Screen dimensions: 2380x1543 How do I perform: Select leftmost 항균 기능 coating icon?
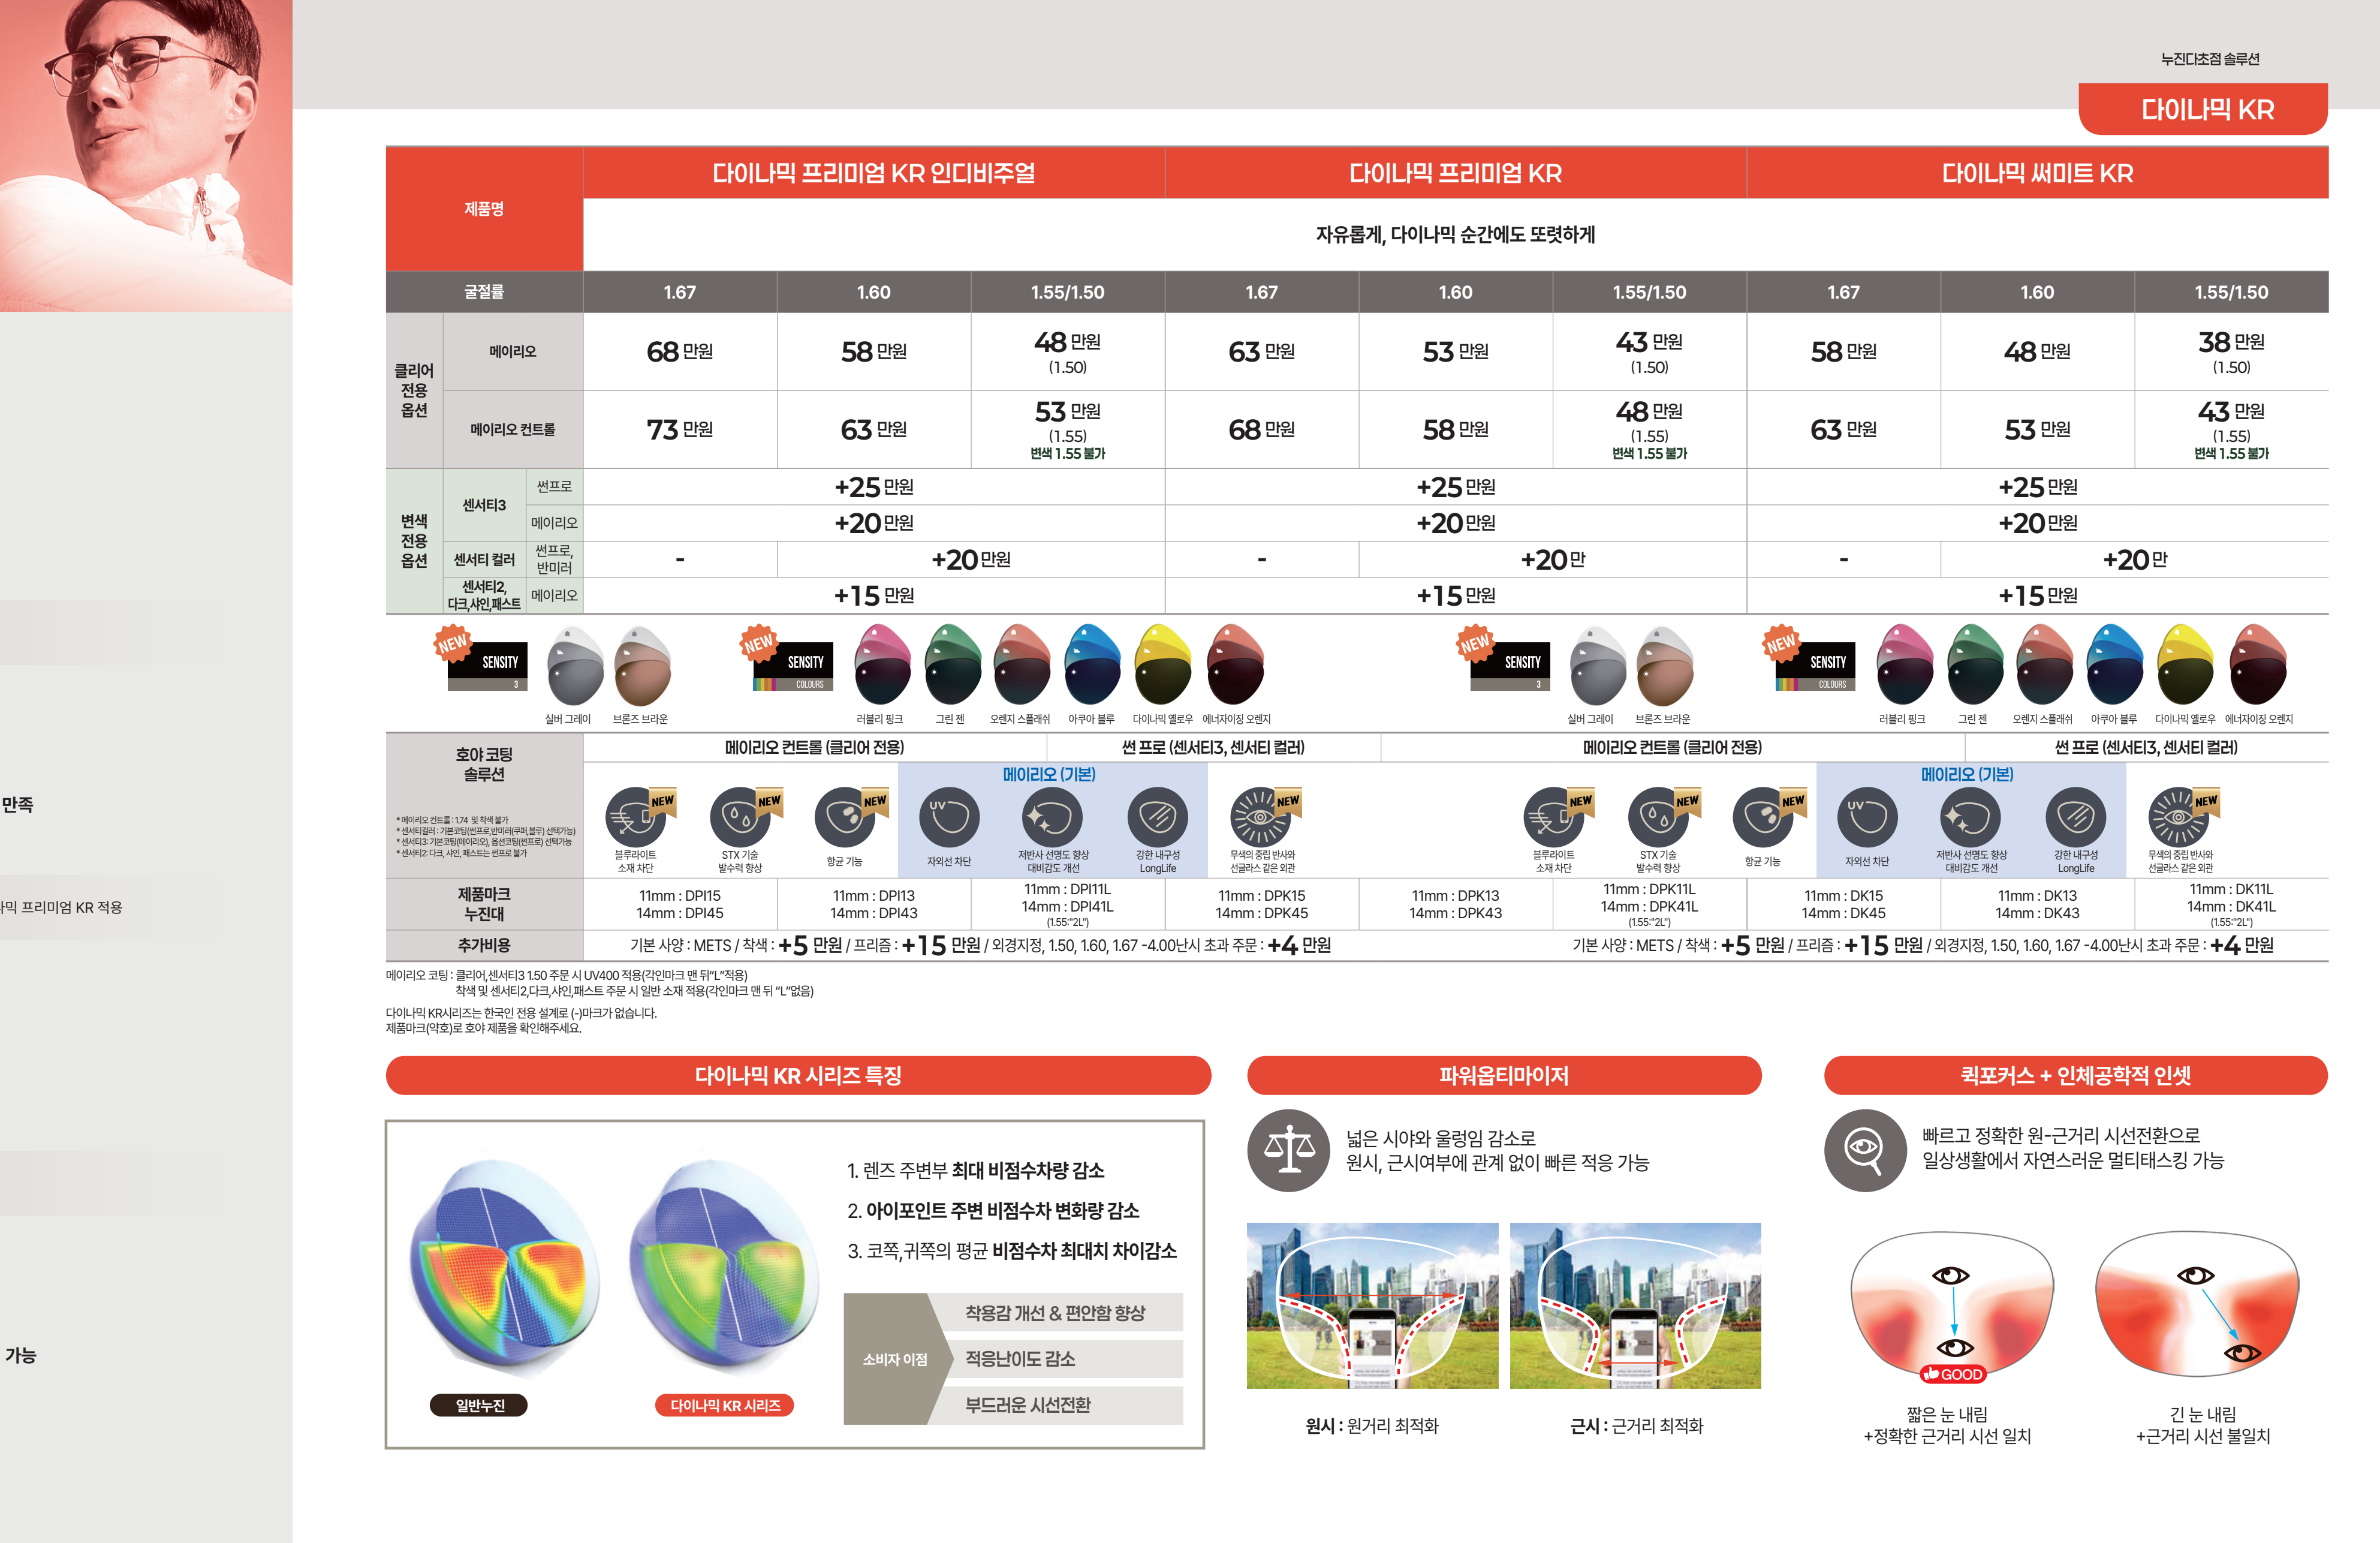846,818
